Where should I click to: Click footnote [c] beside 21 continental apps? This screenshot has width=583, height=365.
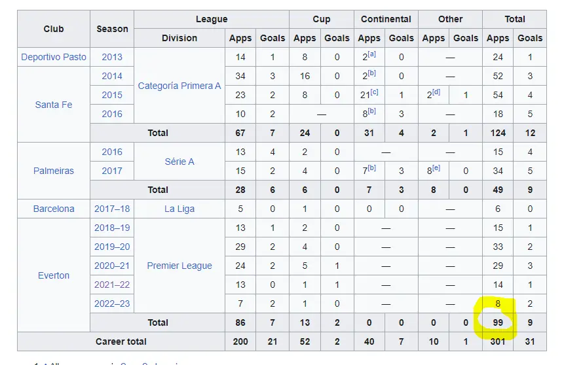(x=375, y=92)
